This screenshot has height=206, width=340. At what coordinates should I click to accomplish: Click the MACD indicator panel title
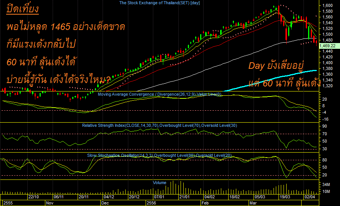(159, 94)
